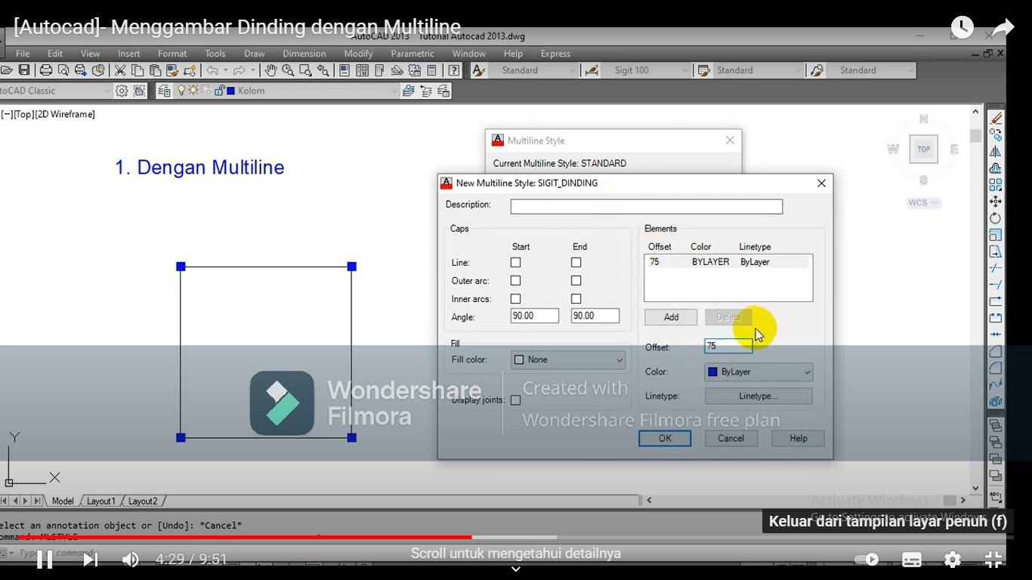Click the Plot Preview icon
The height and width of the screenshot is (580, 1032).
[x=63, y=70]
